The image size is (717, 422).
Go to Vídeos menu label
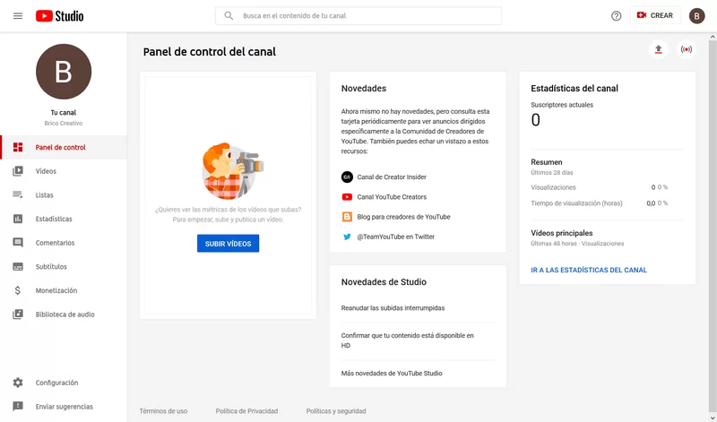46,171
